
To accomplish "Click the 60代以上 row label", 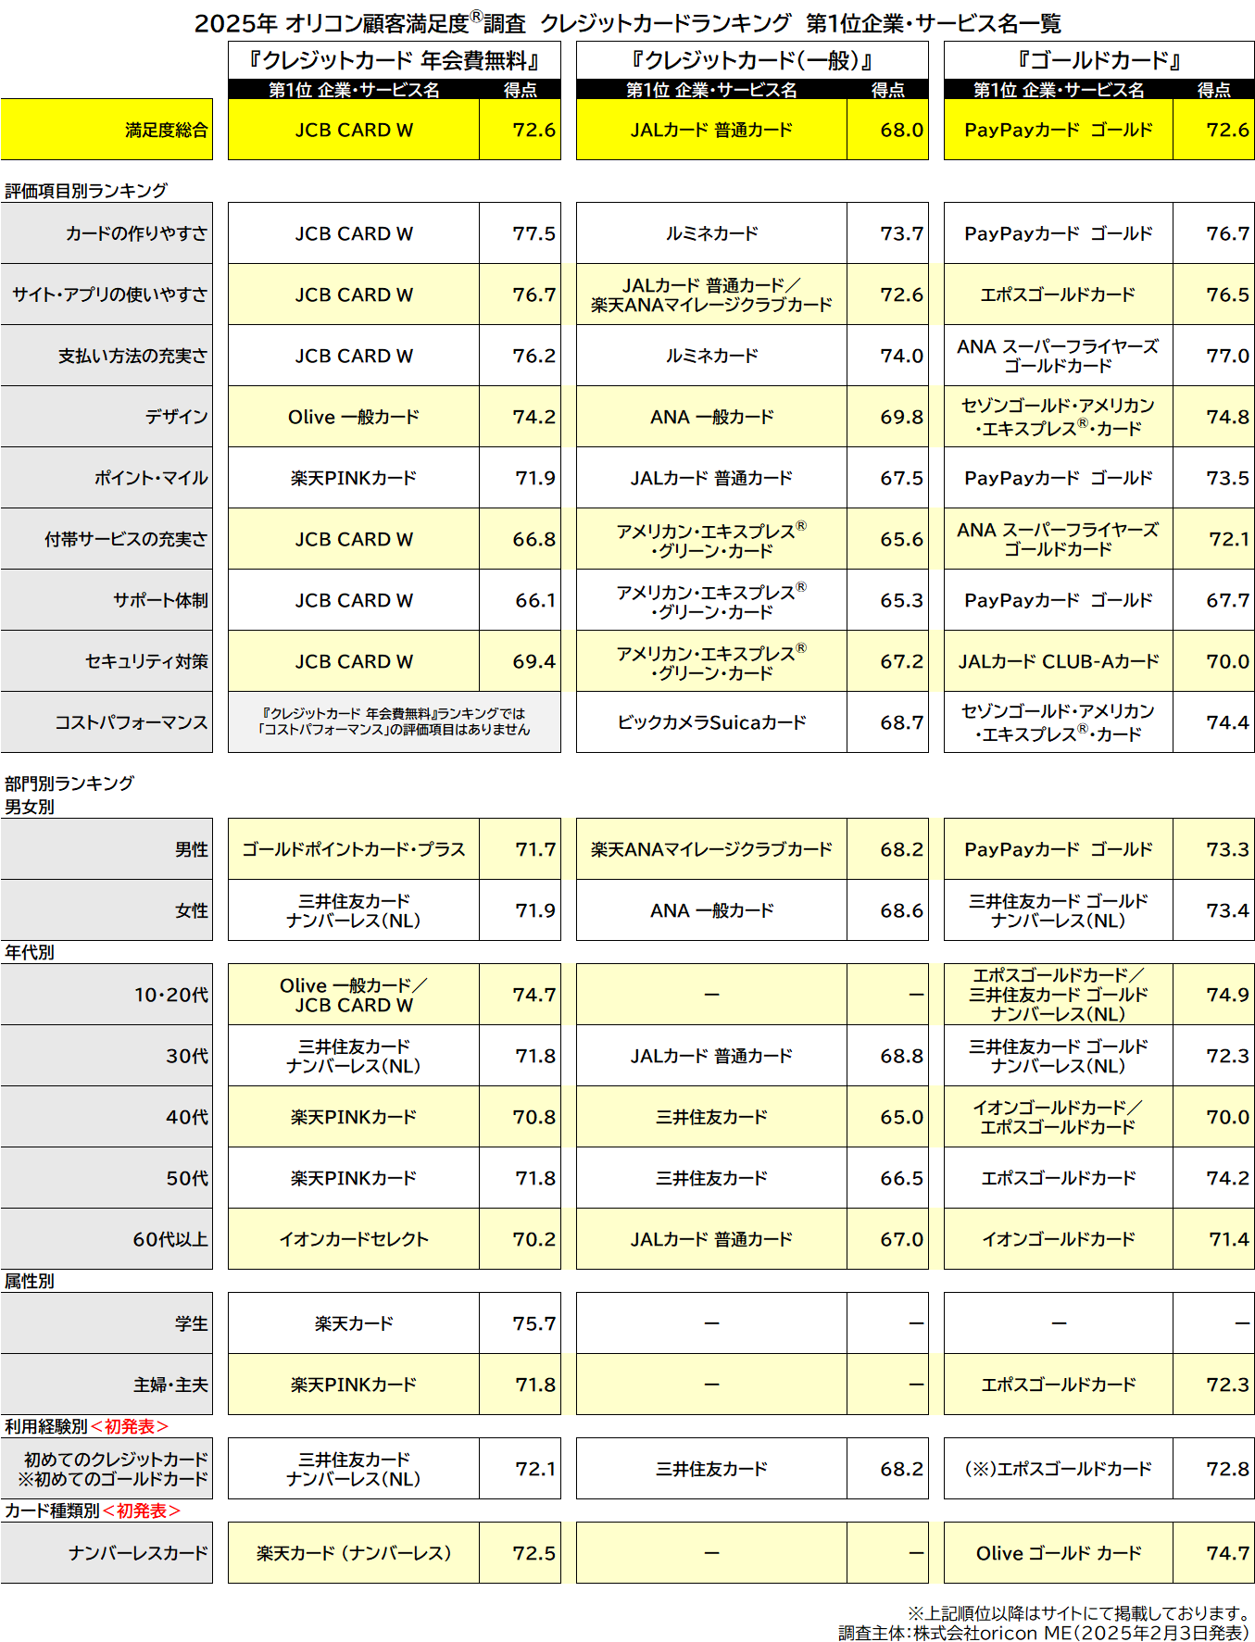I will coord(107,1239).
